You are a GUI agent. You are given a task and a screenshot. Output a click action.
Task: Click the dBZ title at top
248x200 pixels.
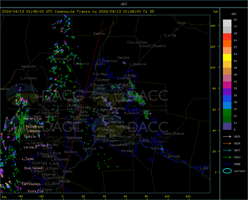(x=124, y=4)
